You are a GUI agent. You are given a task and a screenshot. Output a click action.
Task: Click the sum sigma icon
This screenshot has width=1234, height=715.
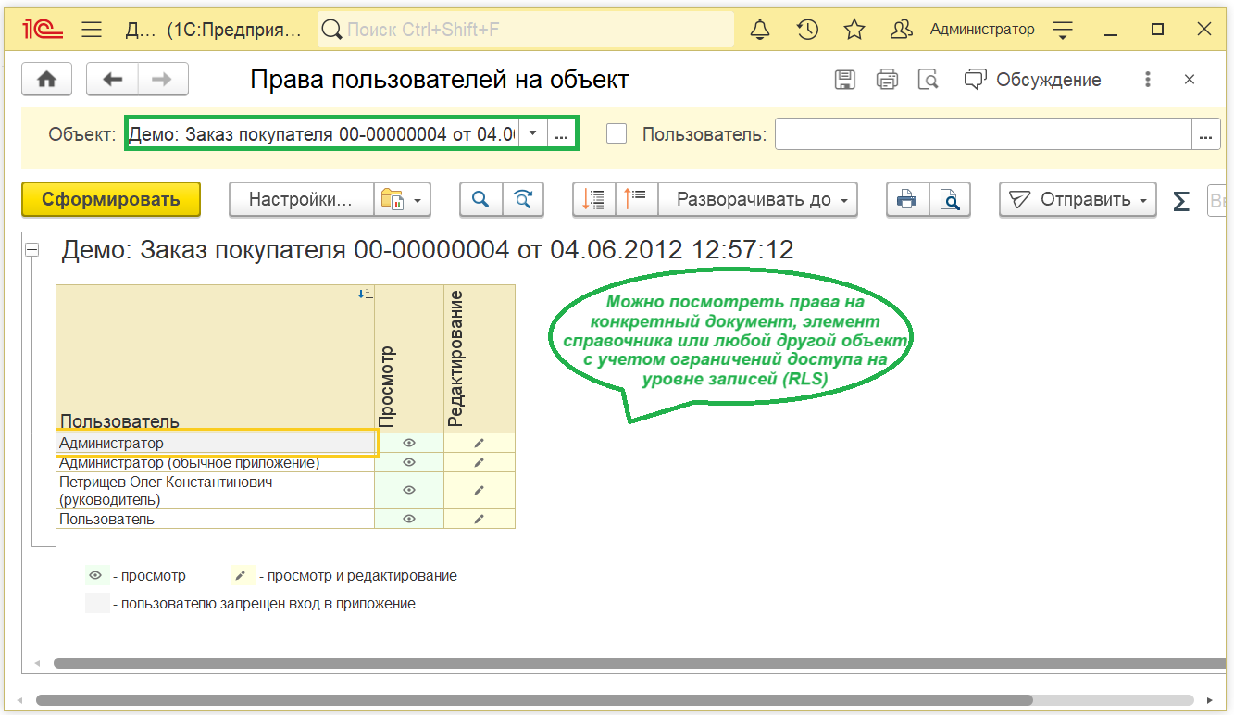1181,200
